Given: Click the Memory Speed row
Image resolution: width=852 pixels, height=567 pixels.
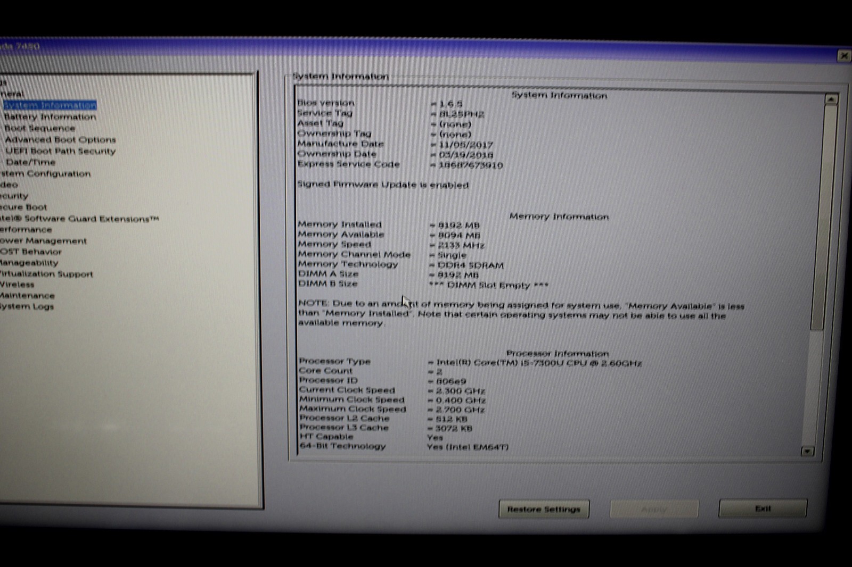Looking at the screenshot, I should click(x=391, y=245).
